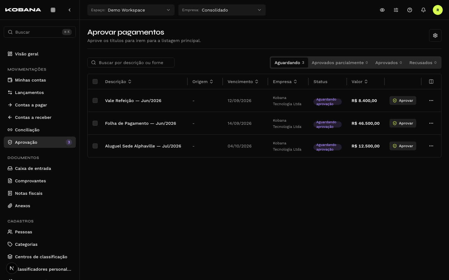Viewport: 449px width, 280px height.
Task: Click the sidebar Buscar search field
Action: (x=40, y=32)
